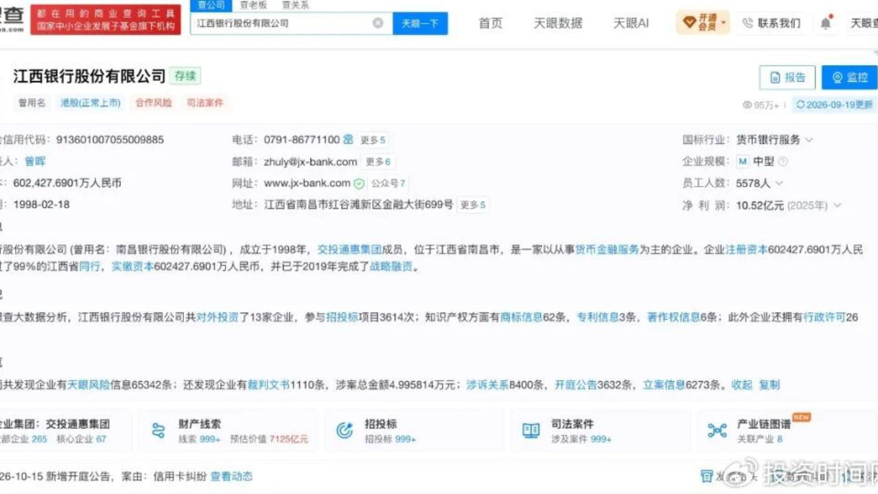The image size is (878, 494).
Task: Open the 财产线索 card icon
Action: coord(159,431)
